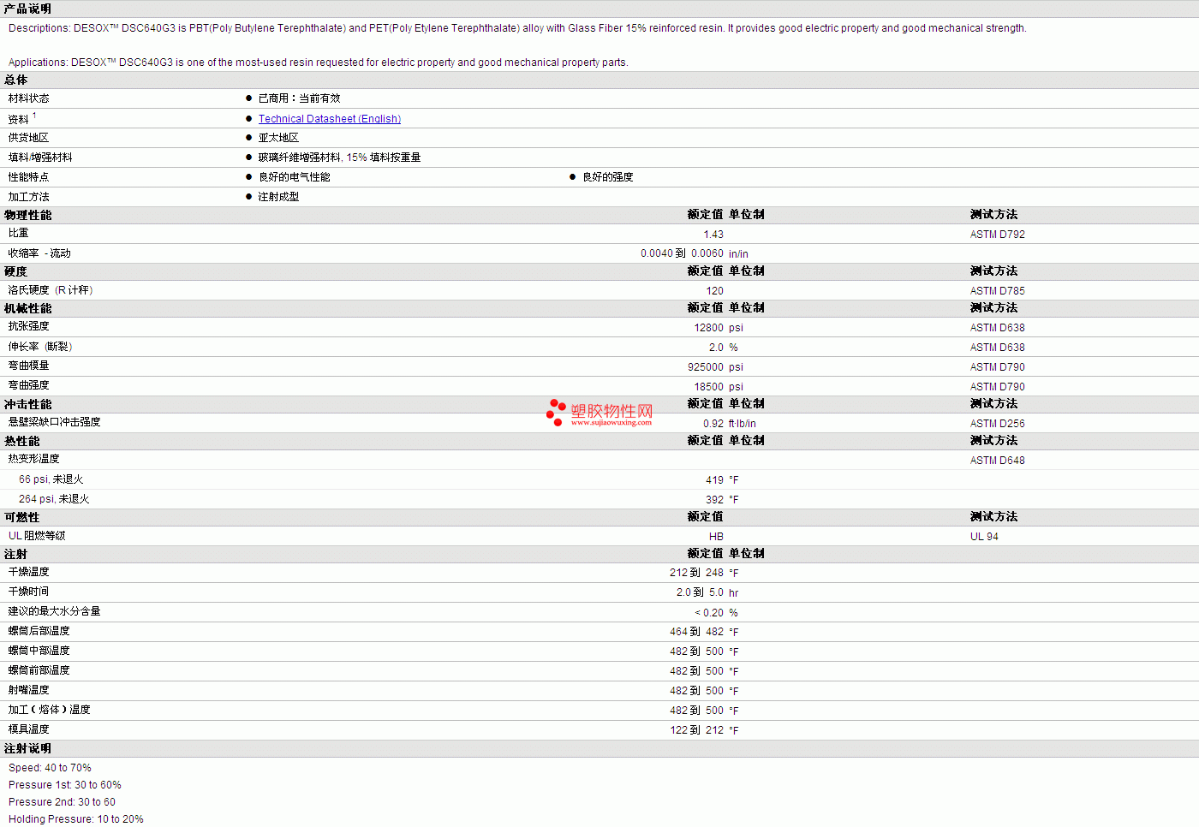The image size is (1199, 827).
Task: Click the 'Speed: 40 to 70%' note
Action: coord(50,768)
